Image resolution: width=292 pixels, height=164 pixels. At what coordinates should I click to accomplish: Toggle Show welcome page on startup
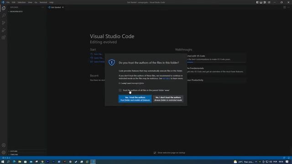pyautogui.click(x=155, y=153)
